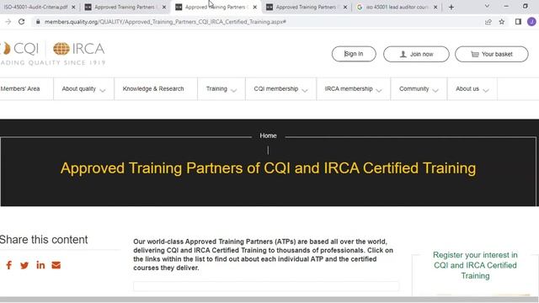Share page via LinkedIn icon
This screenshot has height=303, width=539.
point(40,265)
